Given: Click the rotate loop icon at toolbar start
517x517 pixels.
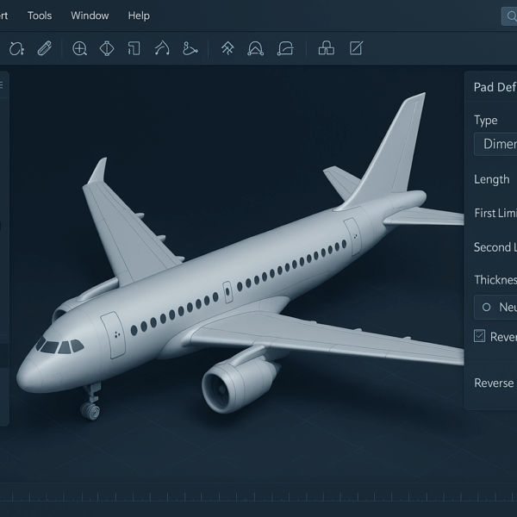Looking at the screenshot, I should pyautogui.click(x=16, y=49).
